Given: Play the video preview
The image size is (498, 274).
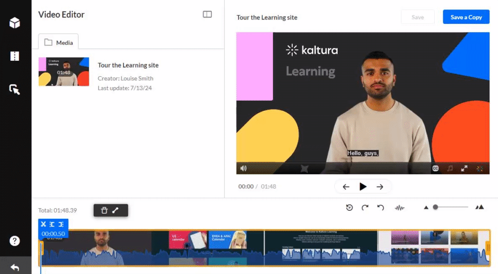Looking at the screenshot, I should [x=363, y=187].
